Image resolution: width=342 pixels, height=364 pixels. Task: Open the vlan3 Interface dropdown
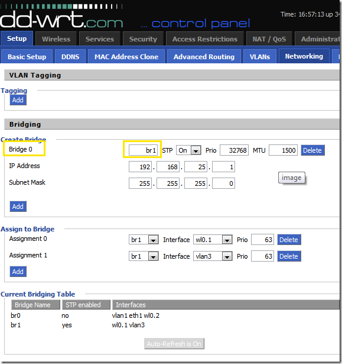(x=213, y=256)
